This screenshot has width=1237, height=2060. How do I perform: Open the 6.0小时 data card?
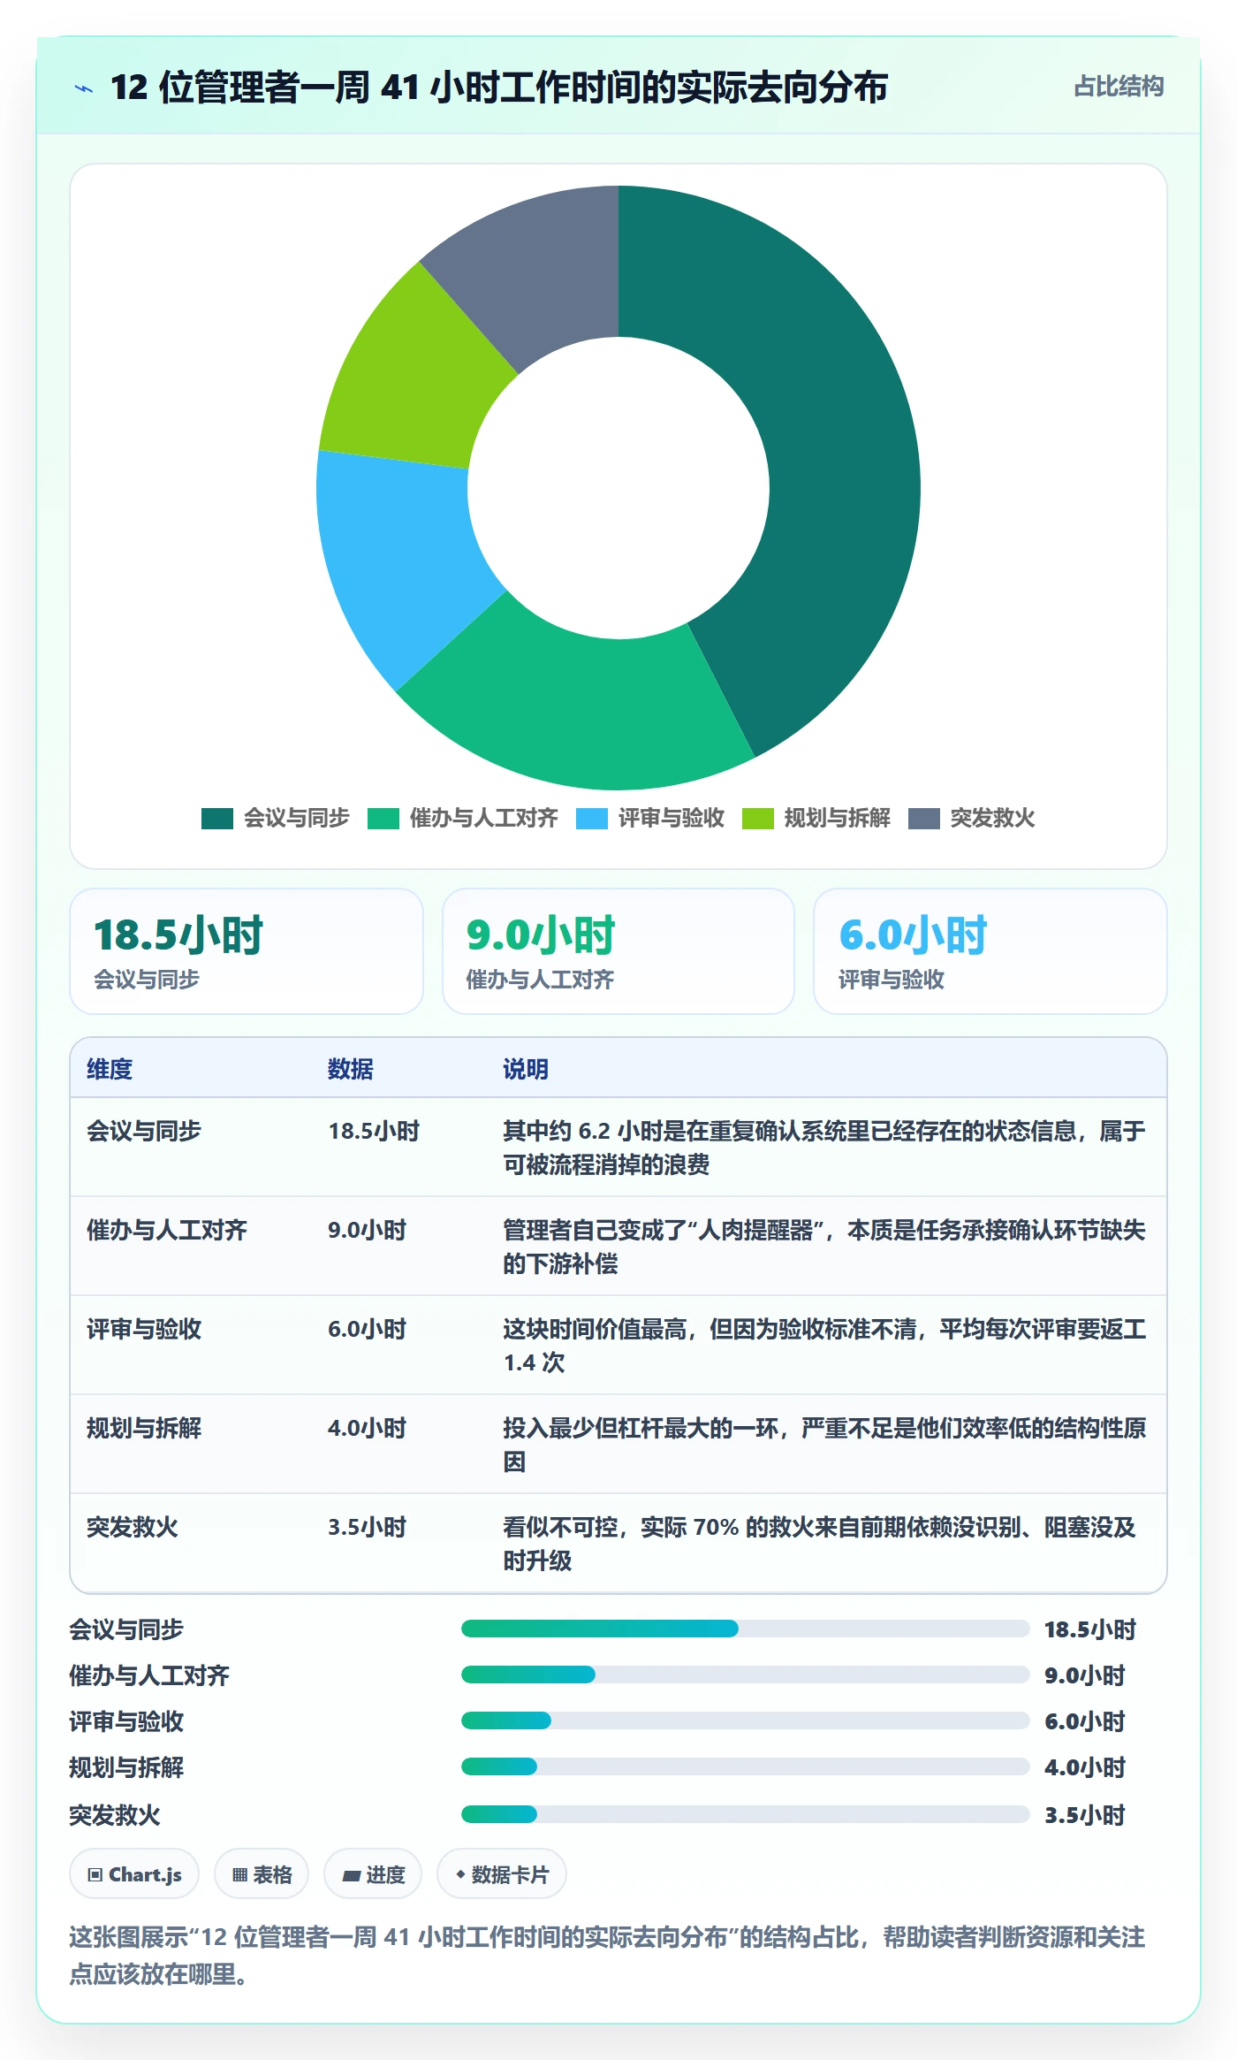click(x=990, y=951)
